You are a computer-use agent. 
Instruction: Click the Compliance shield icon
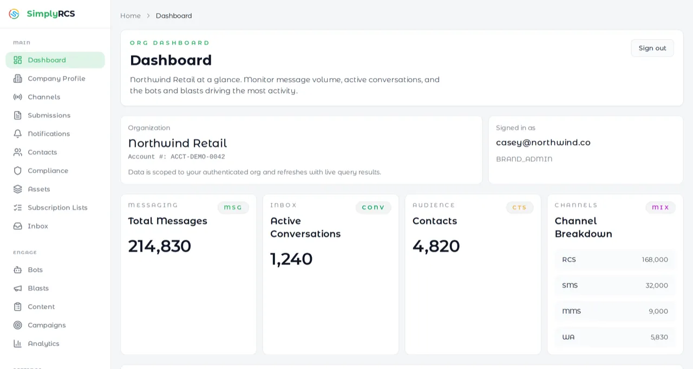18,170
